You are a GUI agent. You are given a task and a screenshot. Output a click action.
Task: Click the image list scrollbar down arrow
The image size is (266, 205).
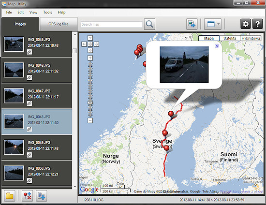point(75,187)
